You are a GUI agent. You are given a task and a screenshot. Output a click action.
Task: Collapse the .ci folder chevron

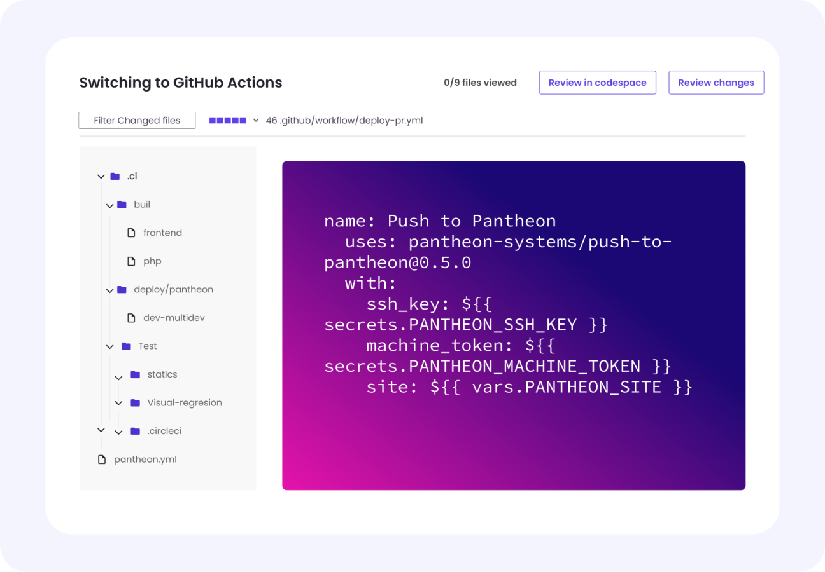(101, 177)
